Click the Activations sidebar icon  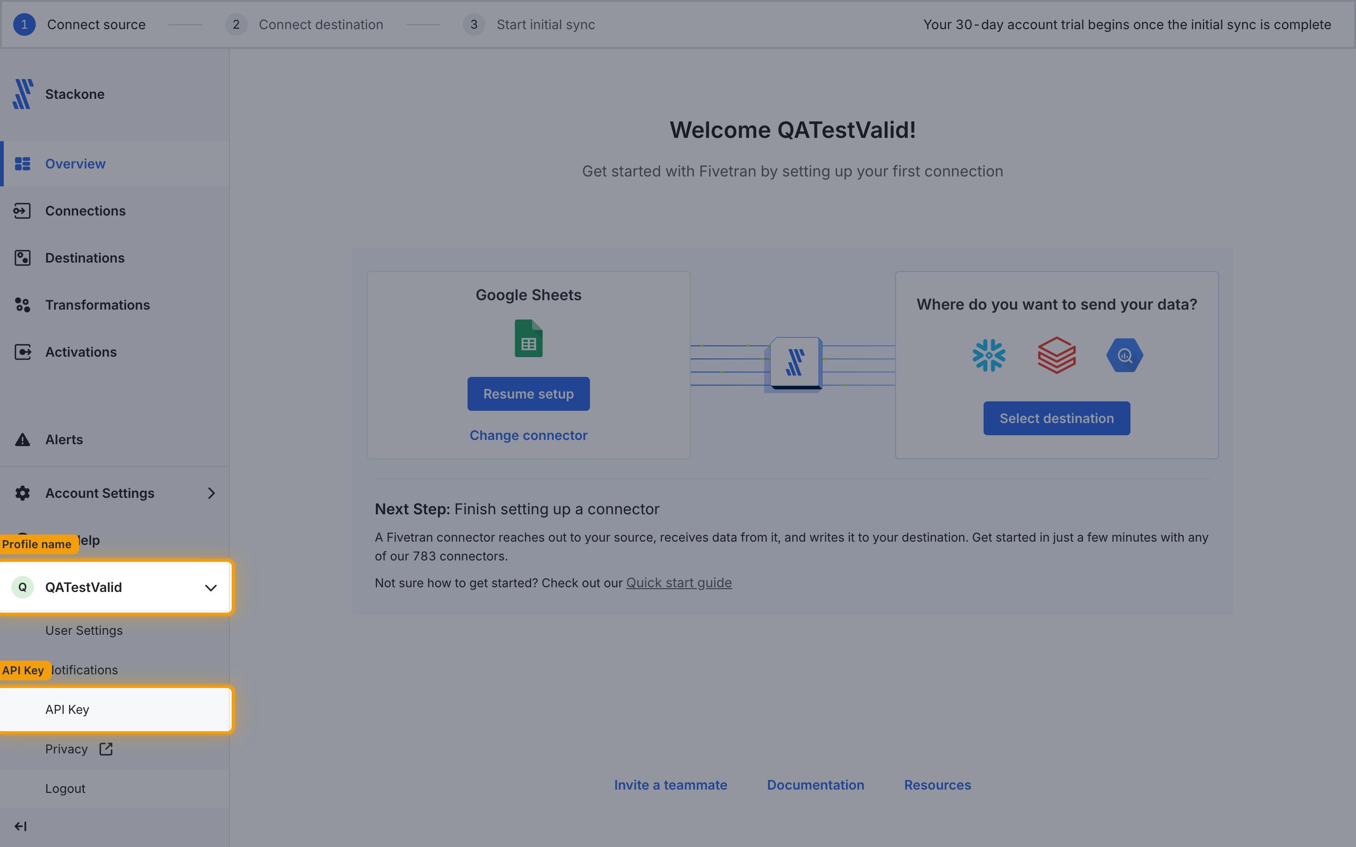23,352
